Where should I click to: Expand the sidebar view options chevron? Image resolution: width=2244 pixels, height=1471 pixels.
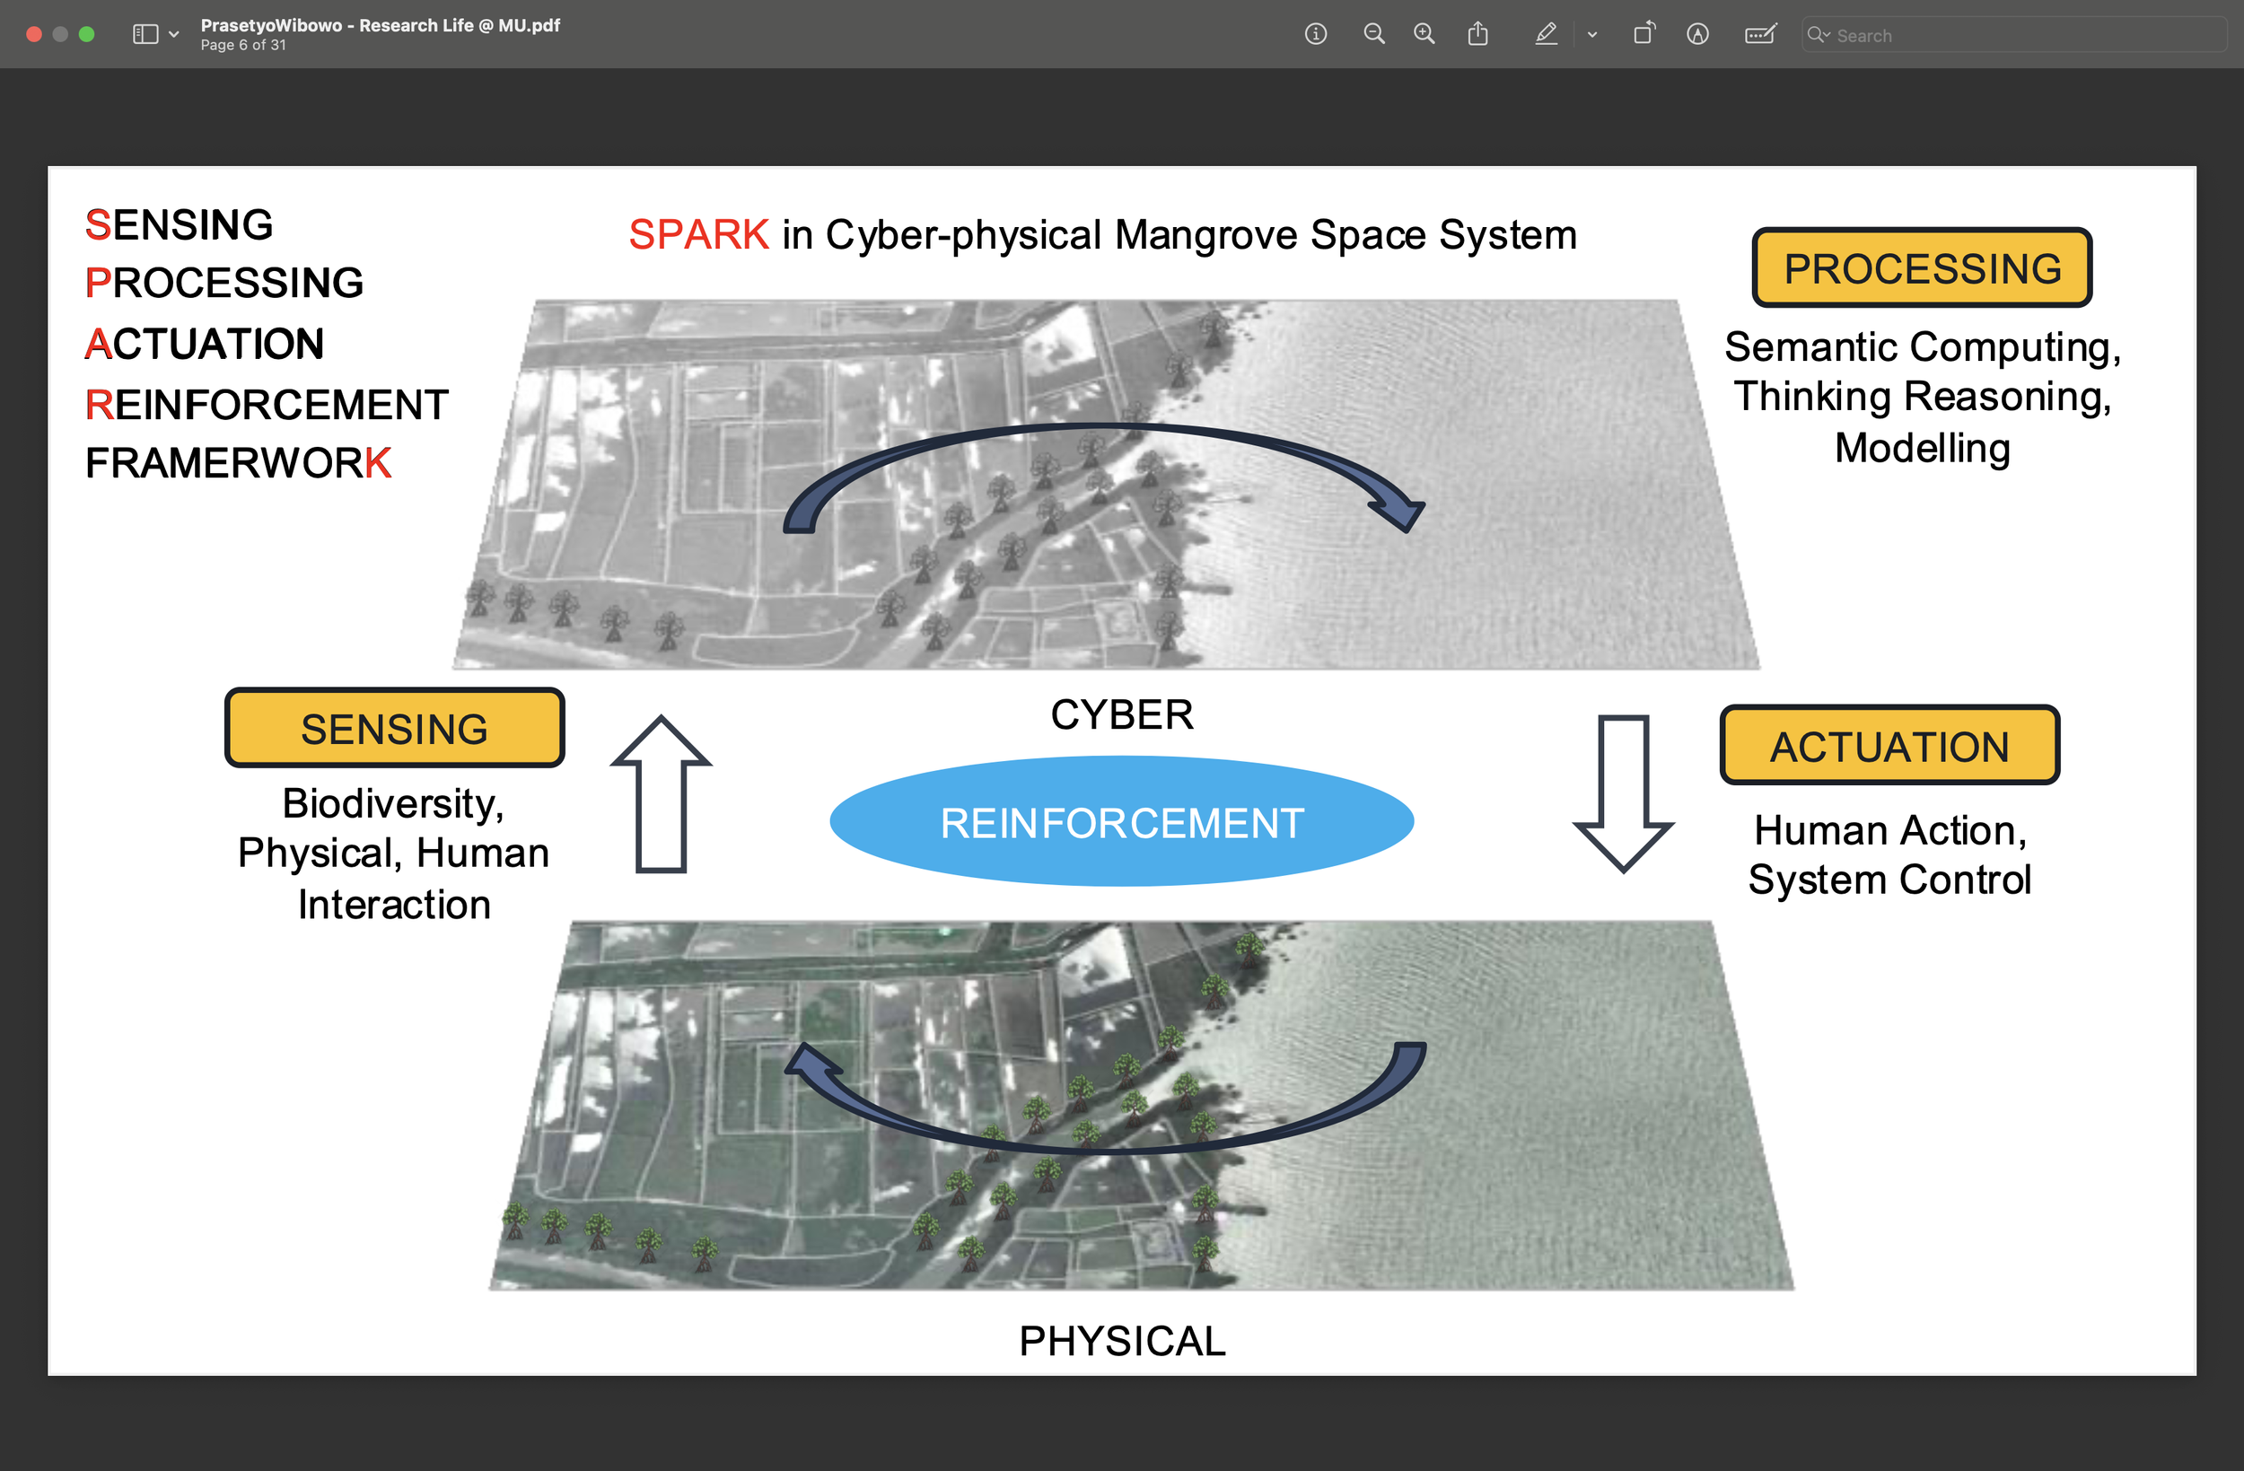(174, 35)
